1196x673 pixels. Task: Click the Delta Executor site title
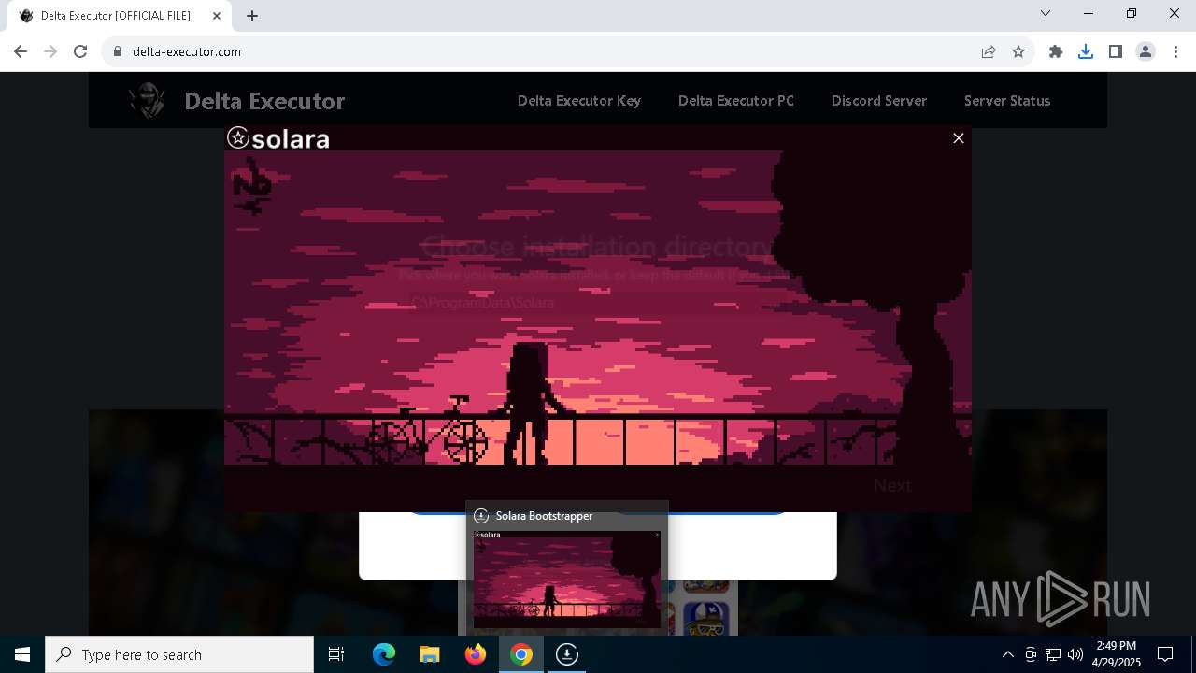pyautogui.click(x=264, y=101)
